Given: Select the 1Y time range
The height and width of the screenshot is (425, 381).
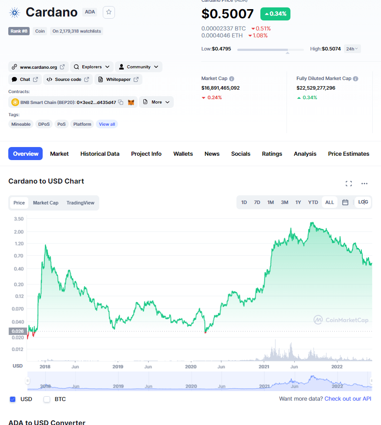Looking at the screenshot, I should [x=298, y=202].
